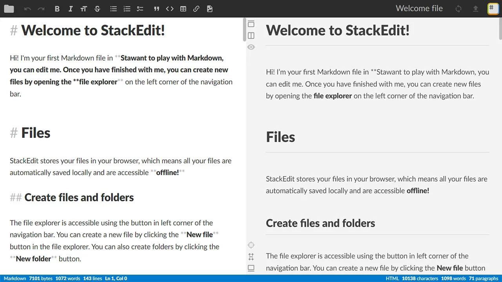Toggle the status bar visibility
Viewport: 502px width, 282px height.
click(251, 268)
